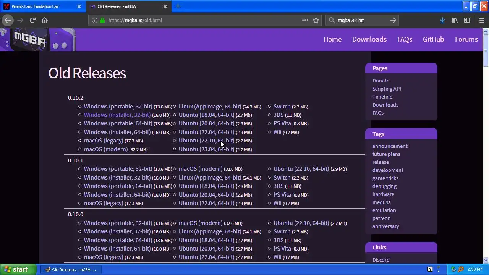The width and height of the screenshot is (489, 275).
Task: Download 0.10.2 Switch build
Action: [282, 107]
